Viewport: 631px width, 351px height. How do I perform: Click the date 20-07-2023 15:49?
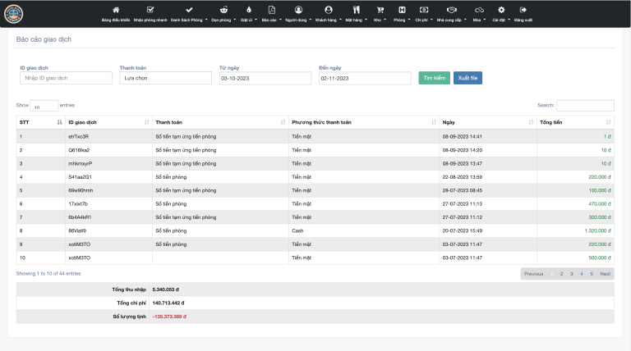(x=463, y=231)
